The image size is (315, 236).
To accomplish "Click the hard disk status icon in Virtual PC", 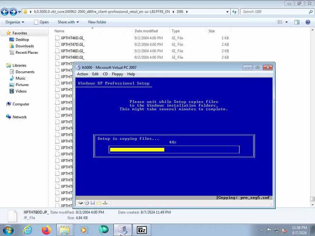I will pos(81,203).
